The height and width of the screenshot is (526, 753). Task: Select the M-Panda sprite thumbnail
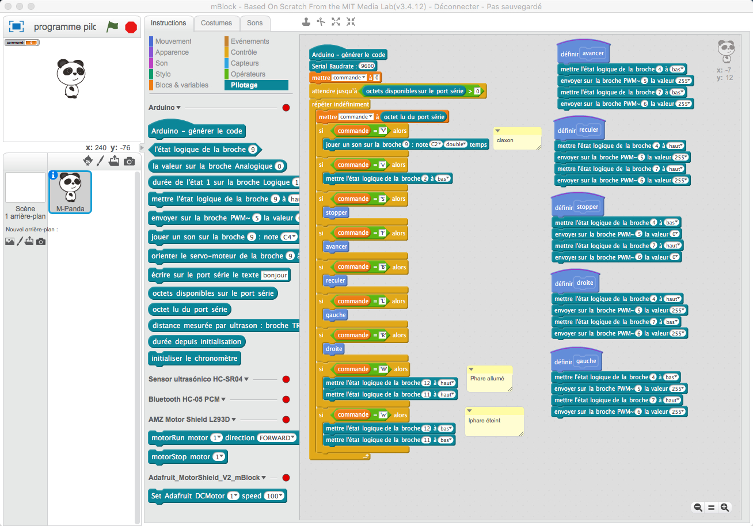[x=70, y=192]
